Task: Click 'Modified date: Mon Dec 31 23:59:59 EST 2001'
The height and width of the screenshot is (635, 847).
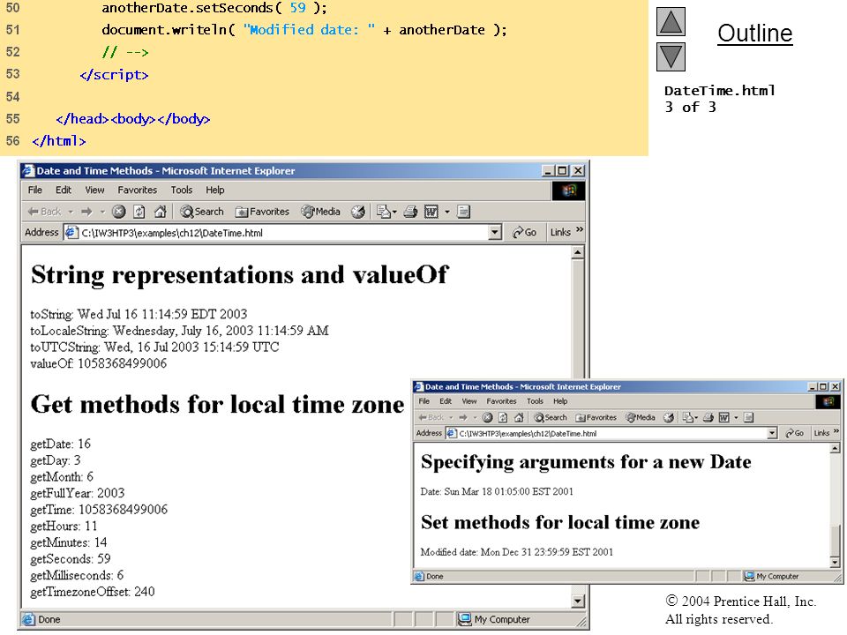Action: tap(516, 552)
